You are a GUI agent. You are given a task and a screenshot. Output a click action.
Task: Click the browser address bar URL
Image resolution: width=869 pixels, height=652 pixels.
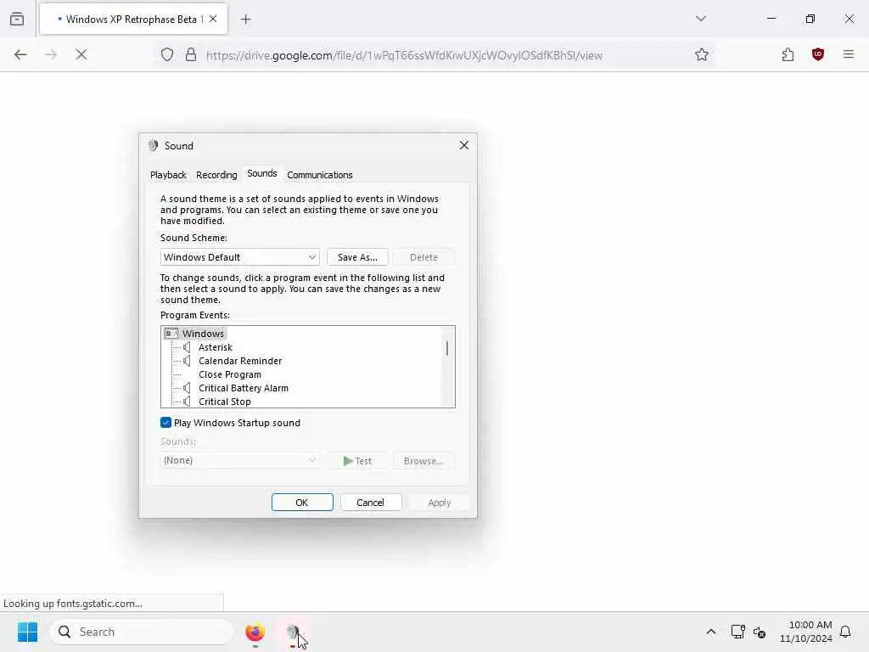[404, 55]
